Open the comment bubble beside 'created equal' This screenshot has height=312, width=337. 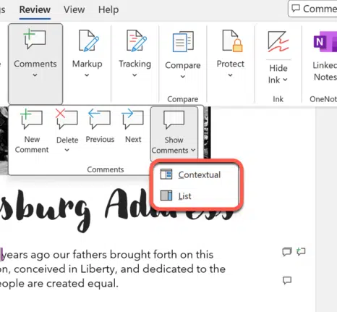pos(287,280)
